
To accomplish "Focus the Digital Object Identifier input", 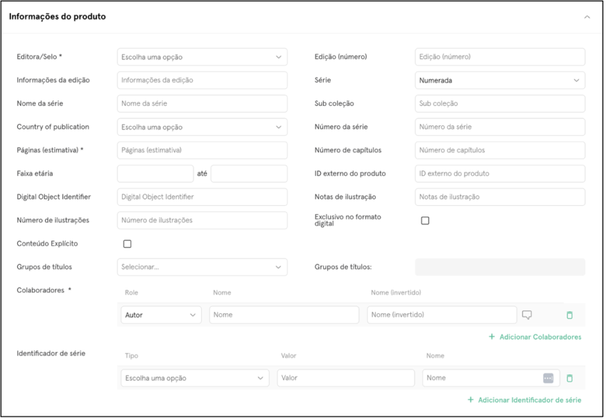I will pos(202,197).
